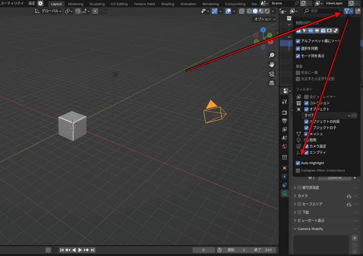This screenshot has width=363, height=256.
Task: Click the new collection icon in outliner
Action: click(x=358, y=11)
